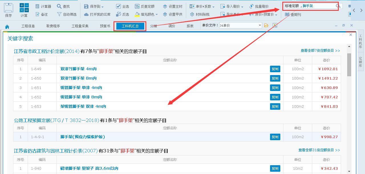The image size is (365, 174).
Task: Open 打开我的云库 cloud library
Action: pyautogui.click(x=97, y=14)
